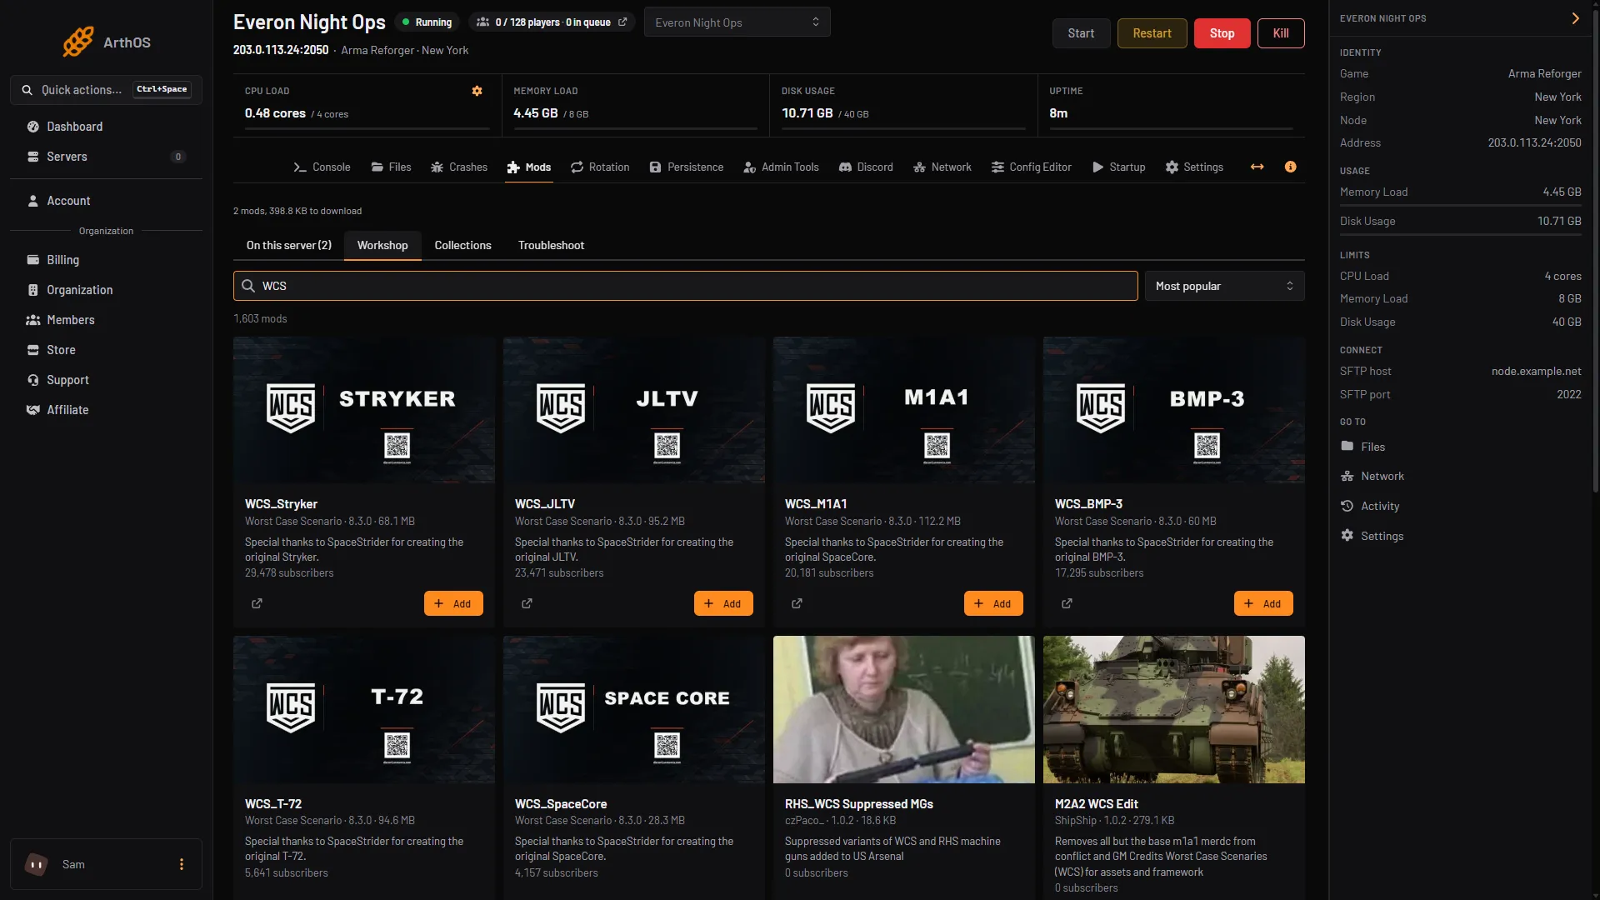This screenshot has width=1600, height=900.
Task: Open Members in the sidebar
Action: (x=106, y=320)
